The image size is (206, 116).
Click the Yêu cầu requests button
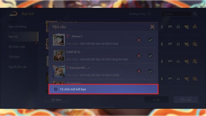pyautogui.click(x=186, y=100)
